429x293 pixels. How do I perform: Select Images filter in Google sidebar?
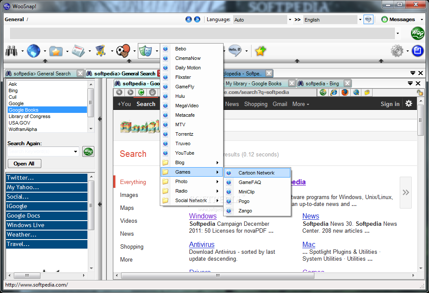point(129,195)
